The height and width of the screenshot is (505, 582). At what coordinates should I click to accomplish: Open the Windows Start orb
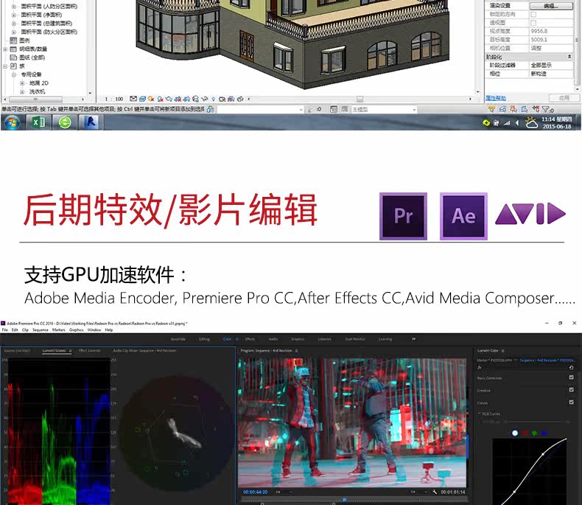(x=13, y=122)
